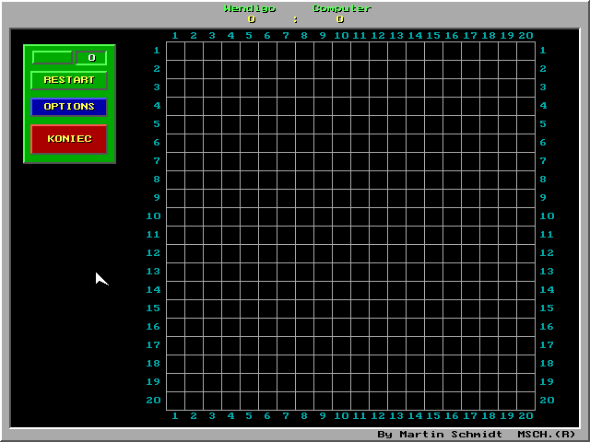
Task: Place a mark at column 10, row 10
Action: coord(341,216)
